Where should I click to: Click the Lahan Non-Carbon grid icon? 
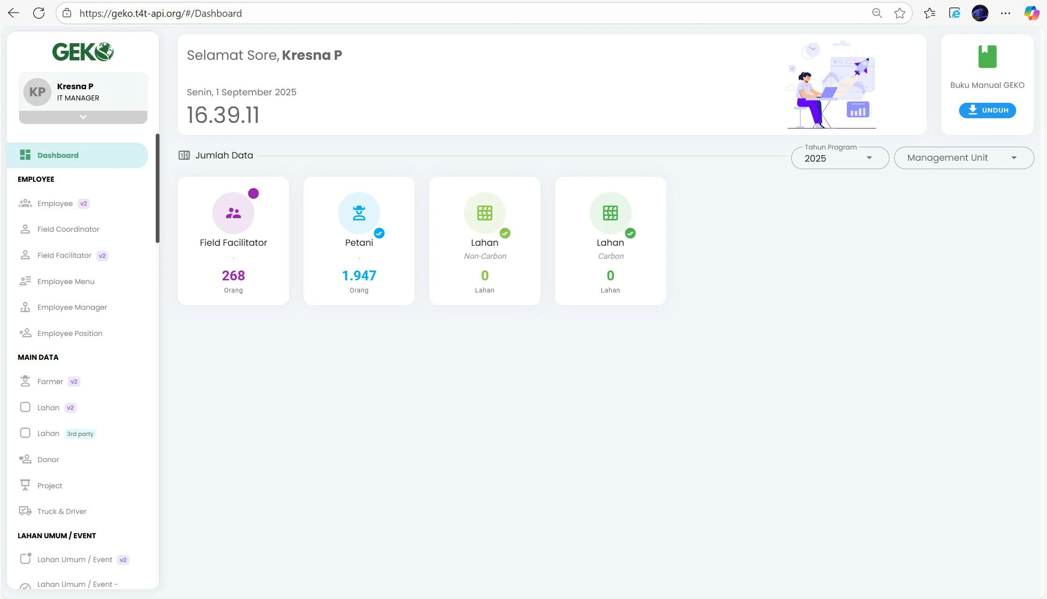coord(484,213)
